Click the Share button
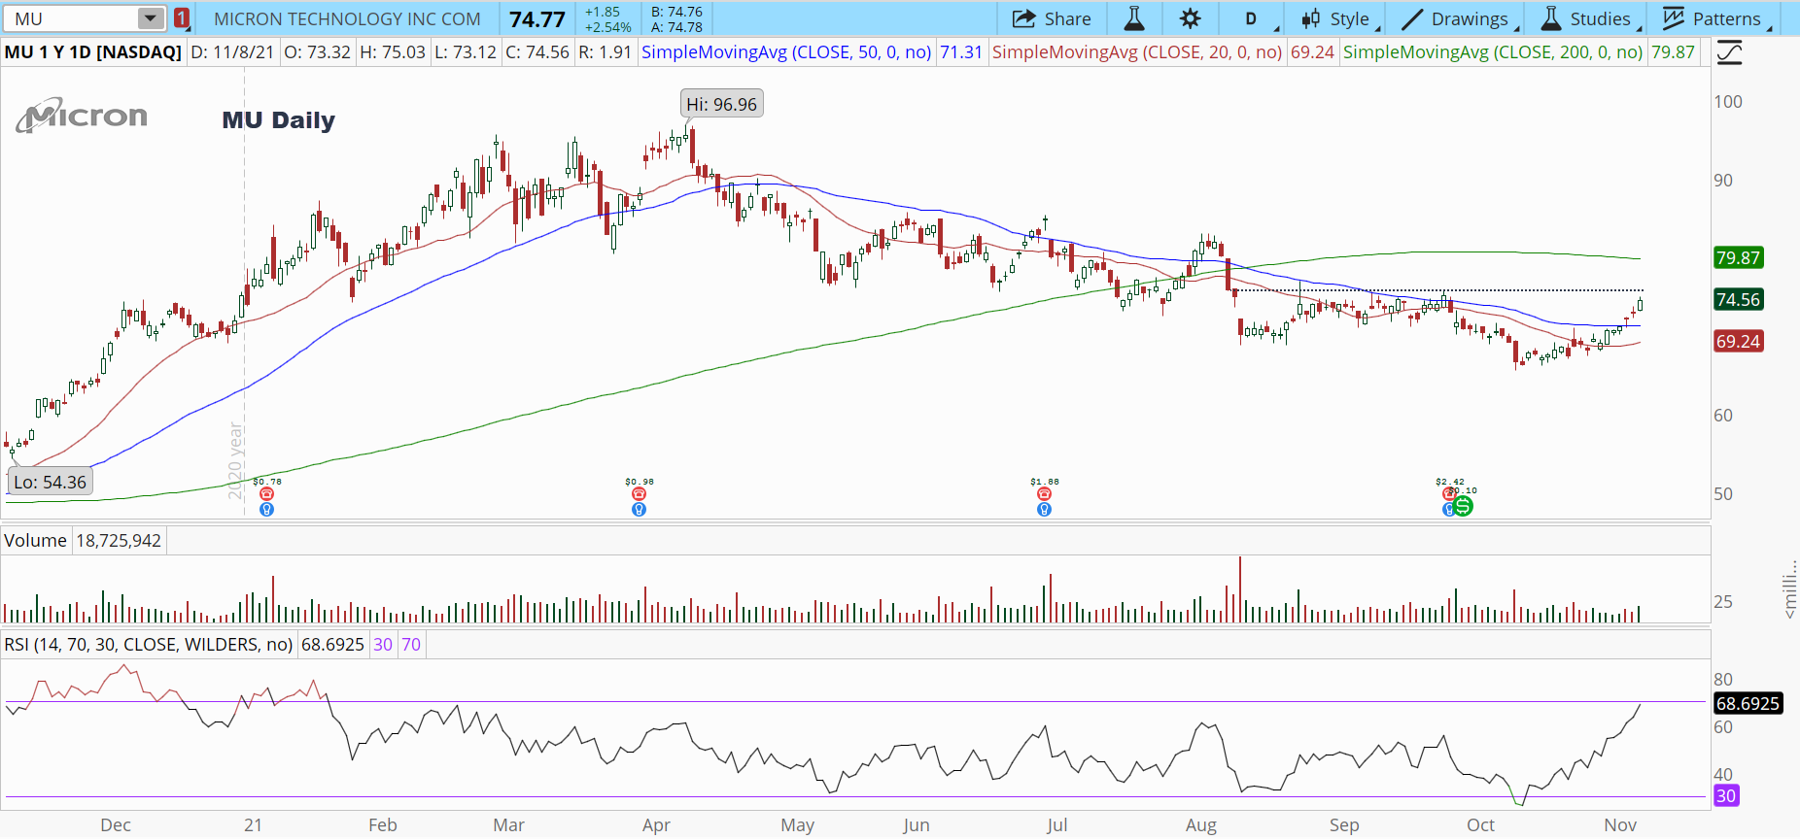The height and width of the screenshot is (839, 1800). pos(1052,18)
